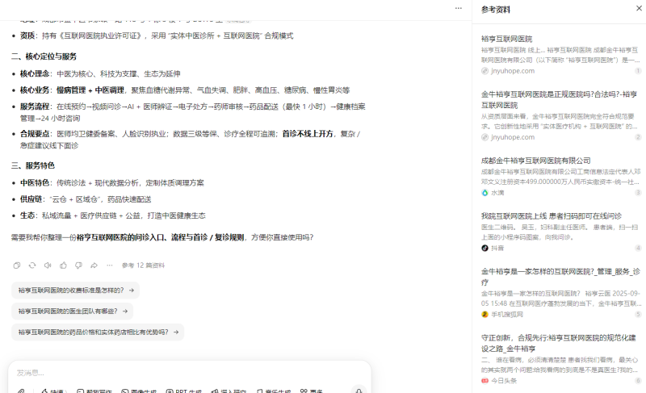
Task: Click the 资质 bullet label
Action: 27,36
